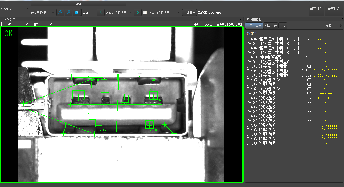Viewport: 344px width, 187px height.
Task: Toggle the white checkbox beside T-401 轮廓搜索
Action: (x=145, y=12)
